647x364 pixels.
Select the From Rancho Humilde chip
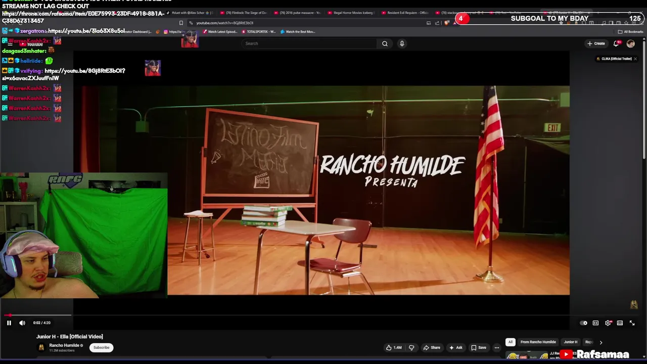[x=538, y=342]
